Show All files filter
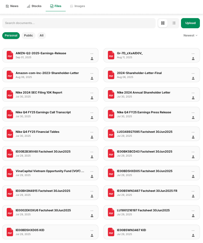The image size is (203, 243). [x=41, y=36]
